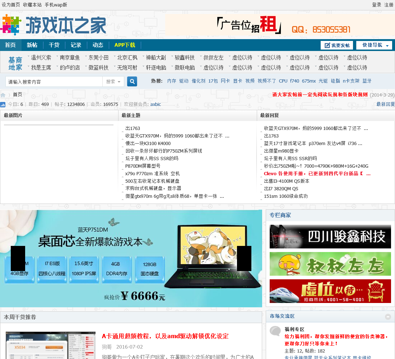Open the 搜索 type dropdown
395x359 pixels.
point(113,81)
